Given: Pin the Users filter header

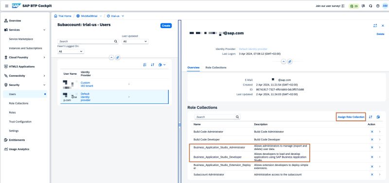Looking at the screenshot, I should tap(118, 57).
